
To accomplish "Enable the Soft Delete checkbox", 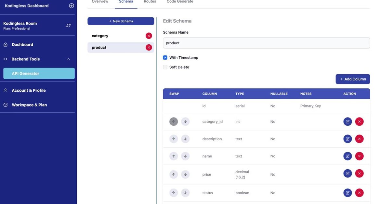I will tap(165, 67).
